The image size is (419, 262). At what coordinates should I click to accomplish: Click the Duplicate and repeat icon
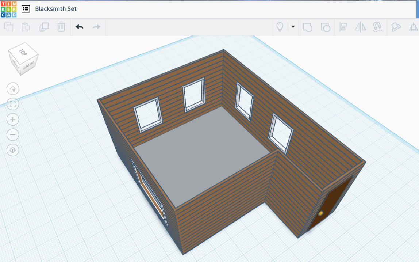(44, 27)
